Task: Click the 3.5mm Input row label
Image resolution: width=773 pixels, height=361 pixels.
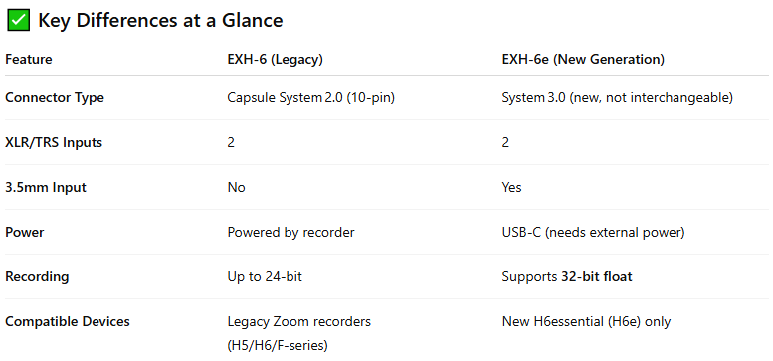Action: [46, 188]
